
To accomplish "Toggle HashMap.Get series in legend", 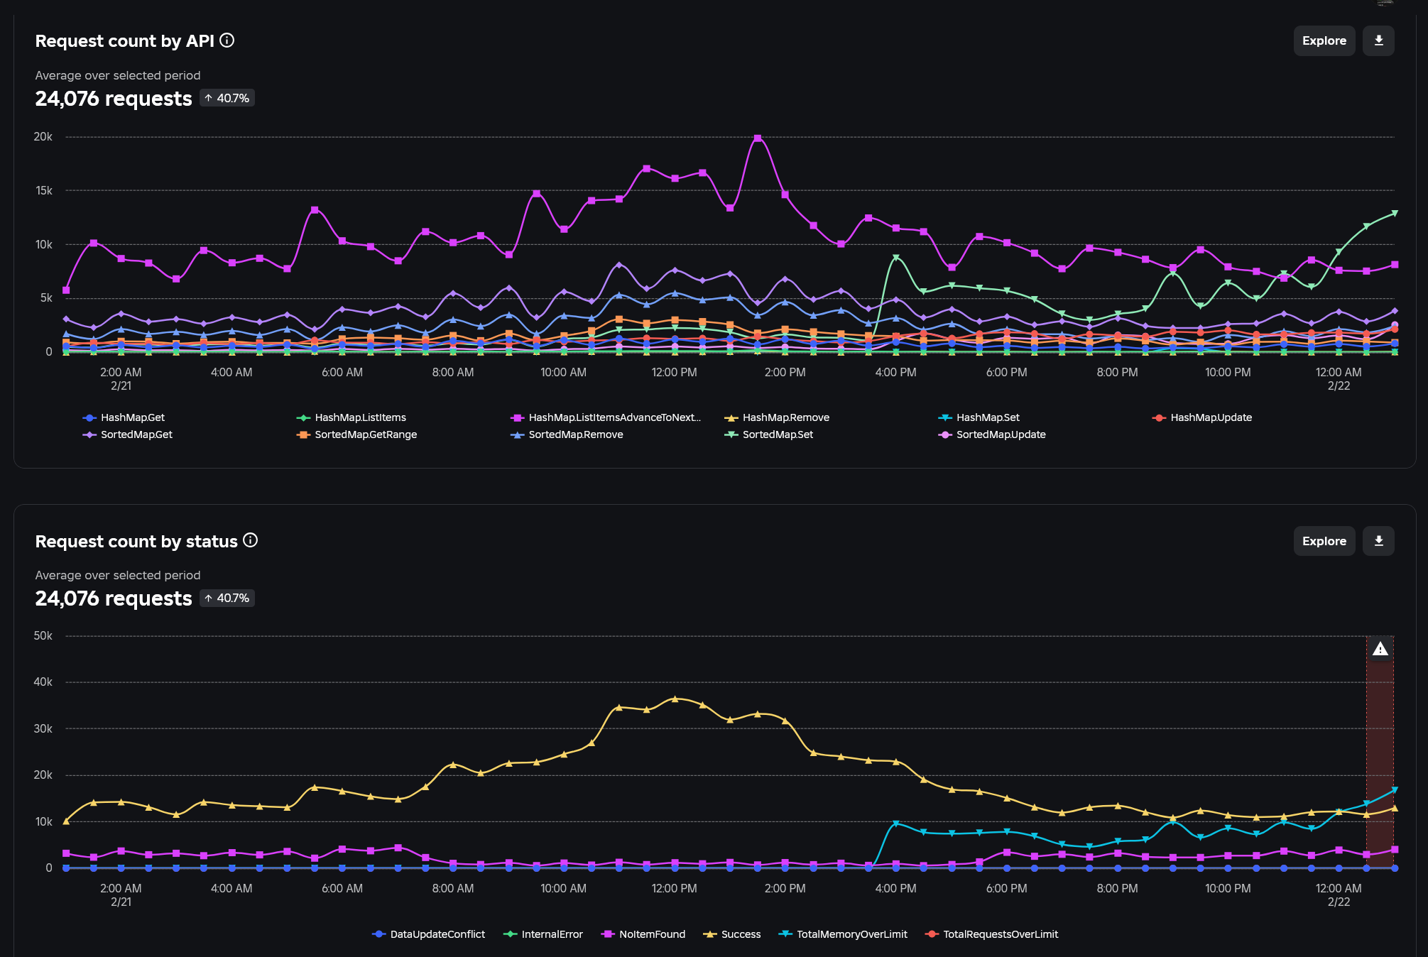I will click(x=124, y=417).
